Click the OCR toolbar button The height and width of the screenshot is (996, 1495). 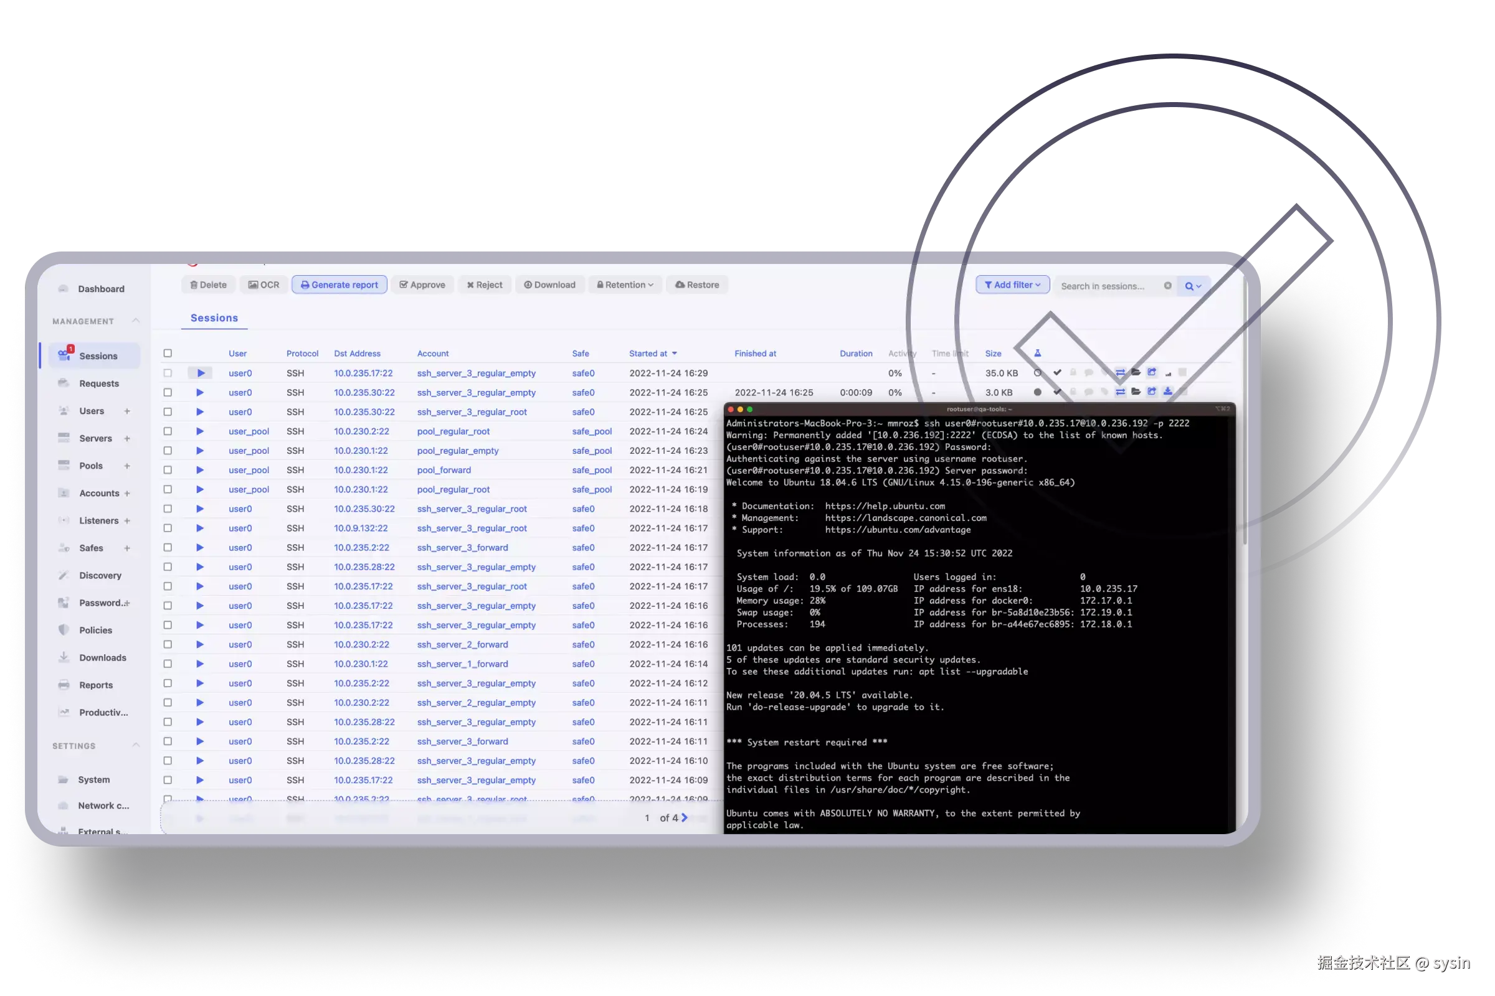coord(263,284)
